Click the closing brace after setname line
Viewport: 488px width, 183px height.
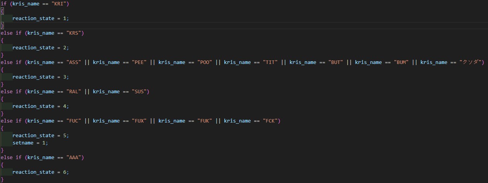(x=2, y=150)
